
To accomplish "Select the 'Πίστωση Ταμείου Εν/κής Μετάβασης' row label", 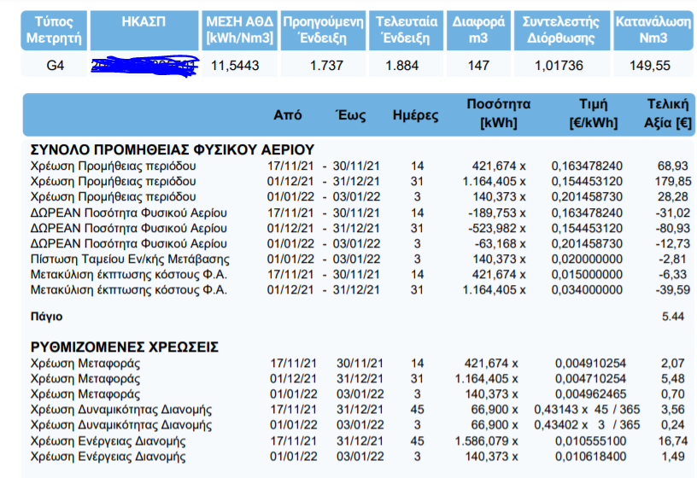I will (131, 259).
